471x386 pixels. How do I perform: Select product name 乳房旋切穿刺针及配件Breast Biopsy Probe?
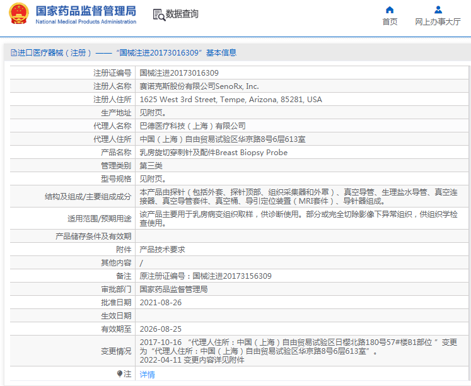point(213,153)
